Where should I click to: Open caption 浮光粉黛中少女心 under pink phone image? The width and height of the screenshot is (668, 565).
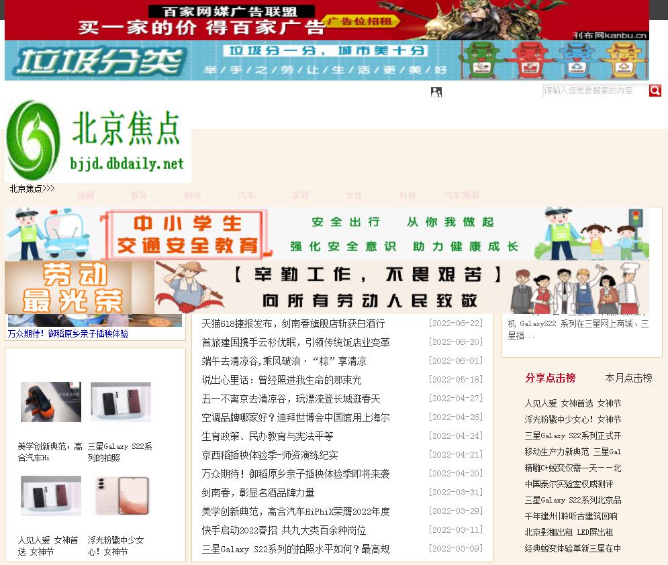coord(116,546)
